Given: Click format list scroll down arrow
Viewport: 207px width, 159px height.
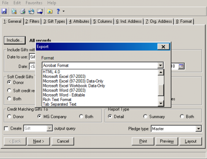Looking at the screenshot, I should click(161, 103).
